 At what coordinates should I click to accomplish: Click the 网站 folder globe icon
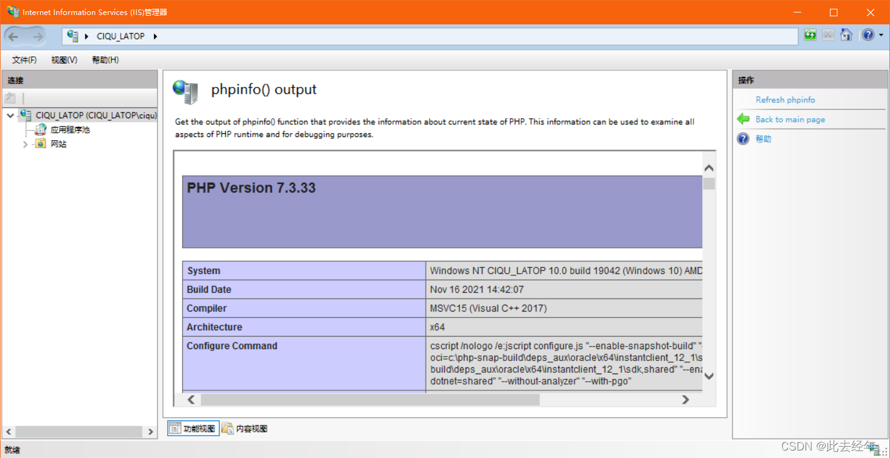[x=41, y=144]
